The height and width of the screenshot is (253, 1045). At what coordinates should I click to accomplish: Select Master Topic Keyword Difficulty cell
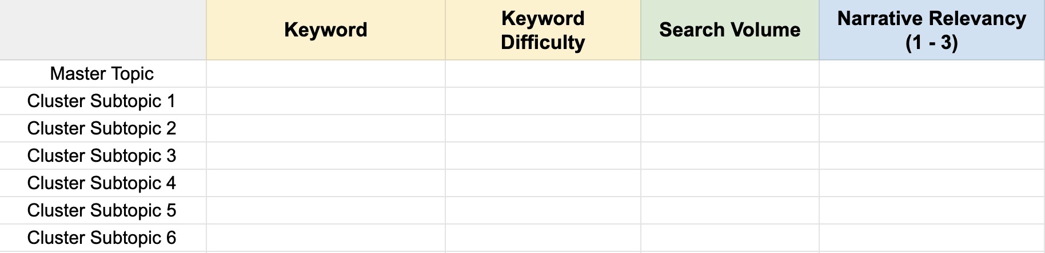click(x=543, y=74)
